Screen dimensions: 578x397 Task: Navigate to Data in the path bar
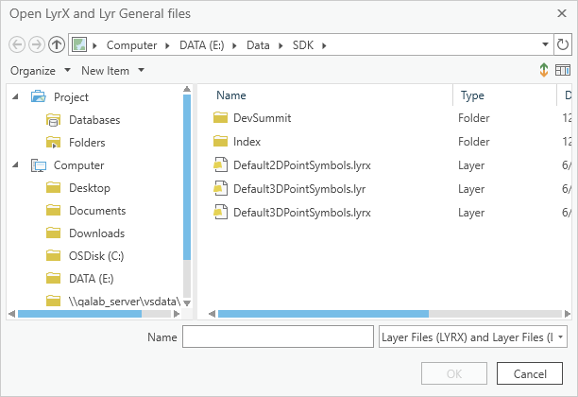pos(258,45)
